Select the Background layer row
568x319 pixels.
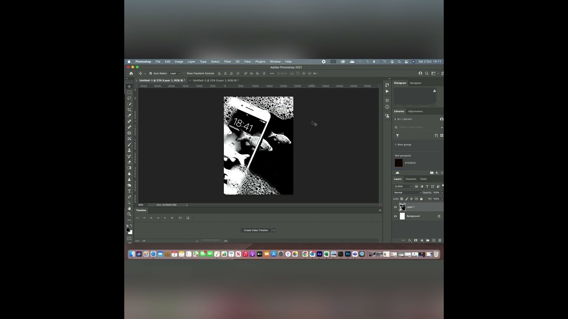418,216
